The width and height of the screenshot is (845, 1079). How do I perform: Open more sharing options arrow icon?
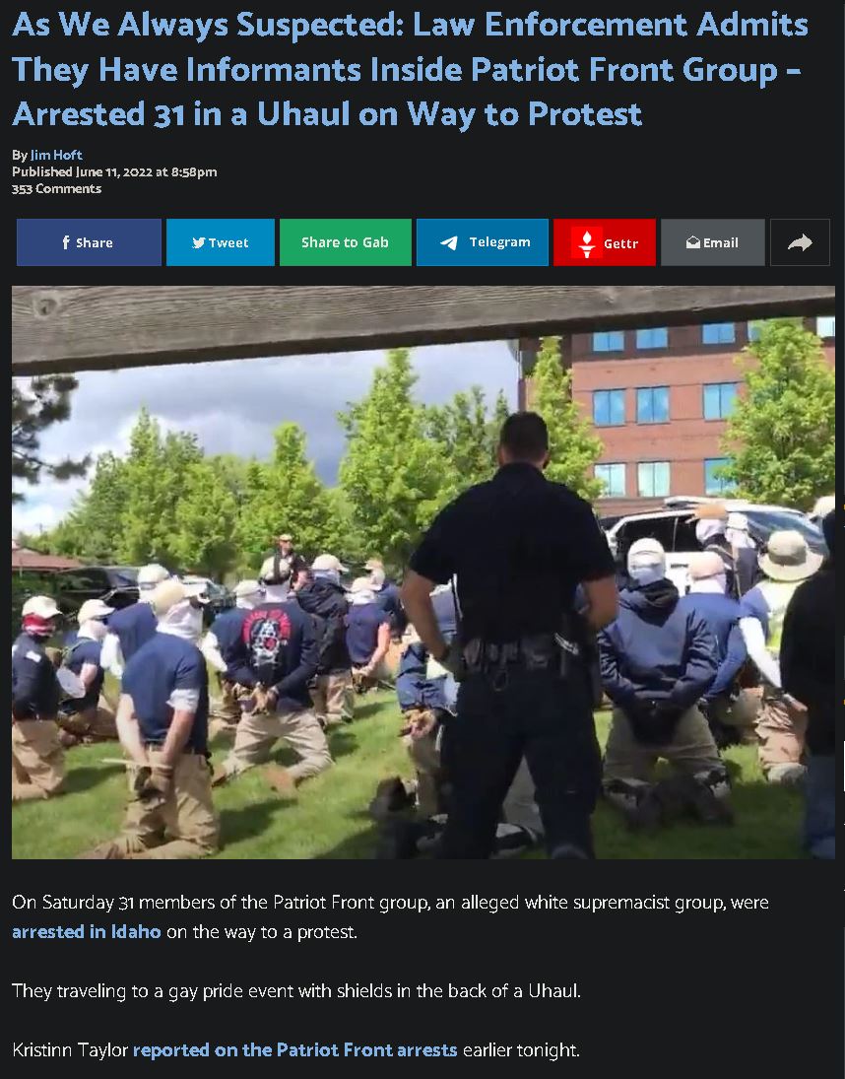pyautogui.click(x=800, y=242)
